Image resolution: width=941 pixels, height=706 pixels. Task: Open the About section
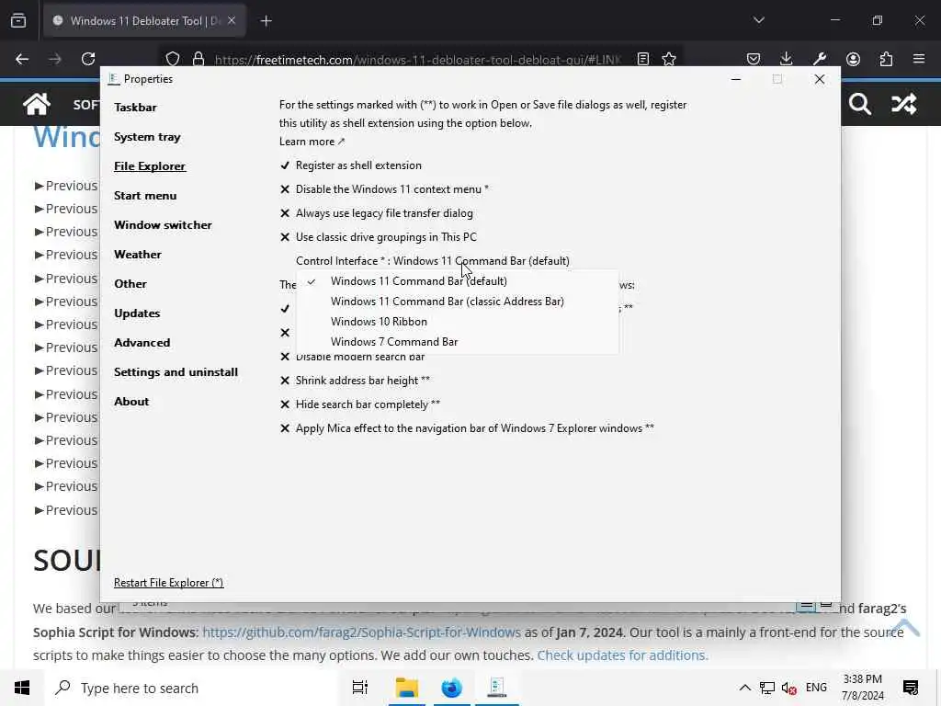coord(131,402)
